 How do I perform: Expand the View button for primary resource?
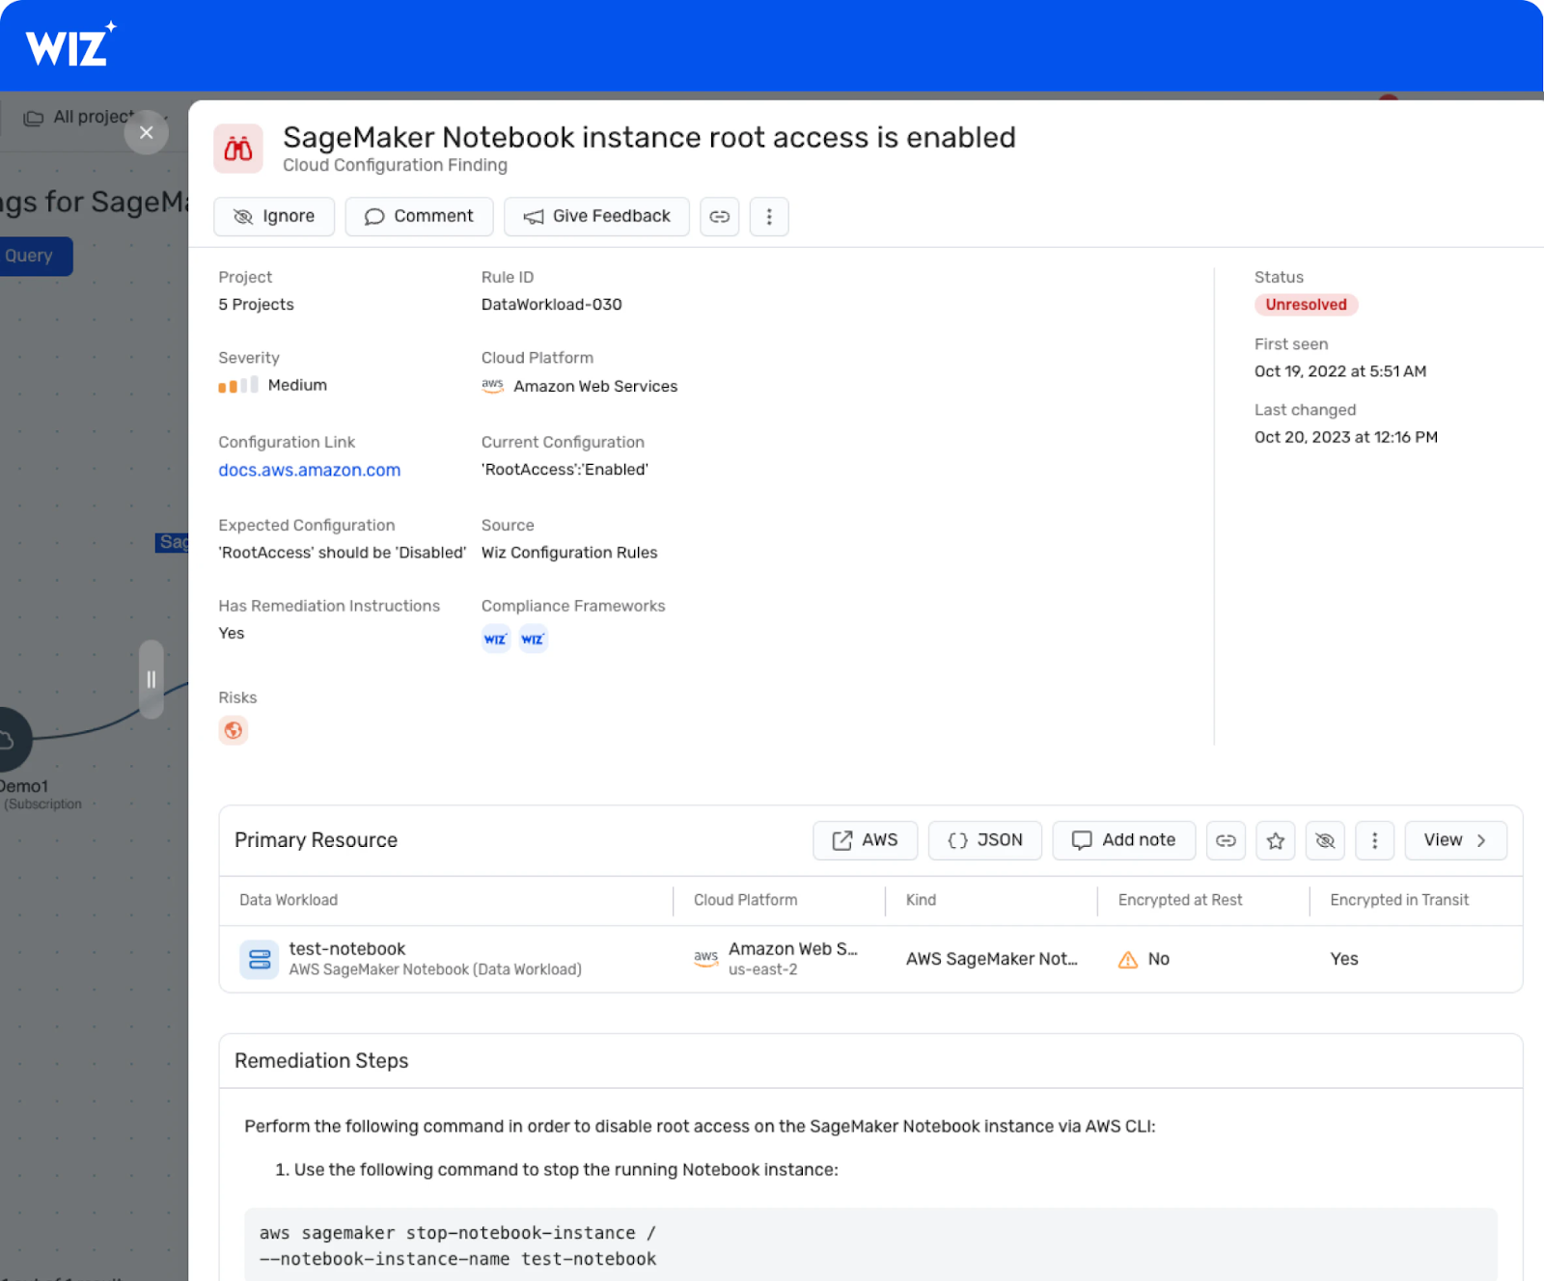(x=1456, y=840)
